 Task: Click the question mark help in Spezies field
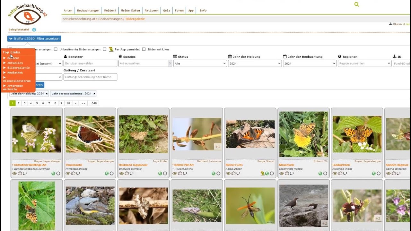(x=170, y=64)
